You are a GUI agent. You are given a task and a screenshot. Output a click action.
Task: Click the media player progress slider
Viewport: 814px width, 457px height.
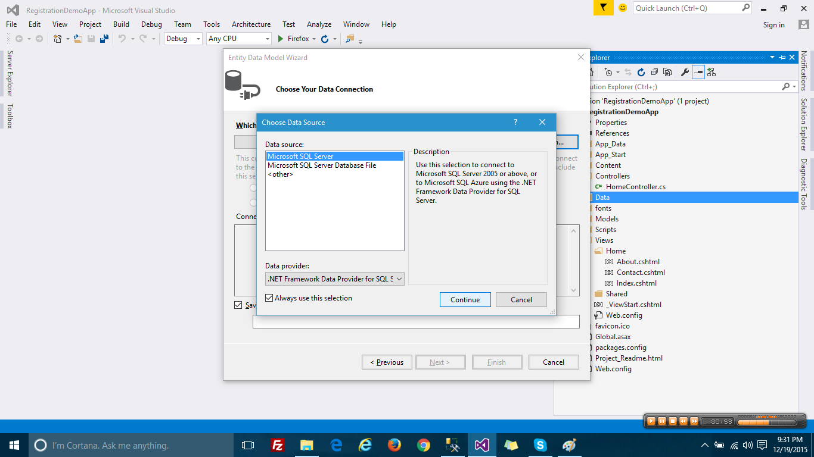(766, 420)
